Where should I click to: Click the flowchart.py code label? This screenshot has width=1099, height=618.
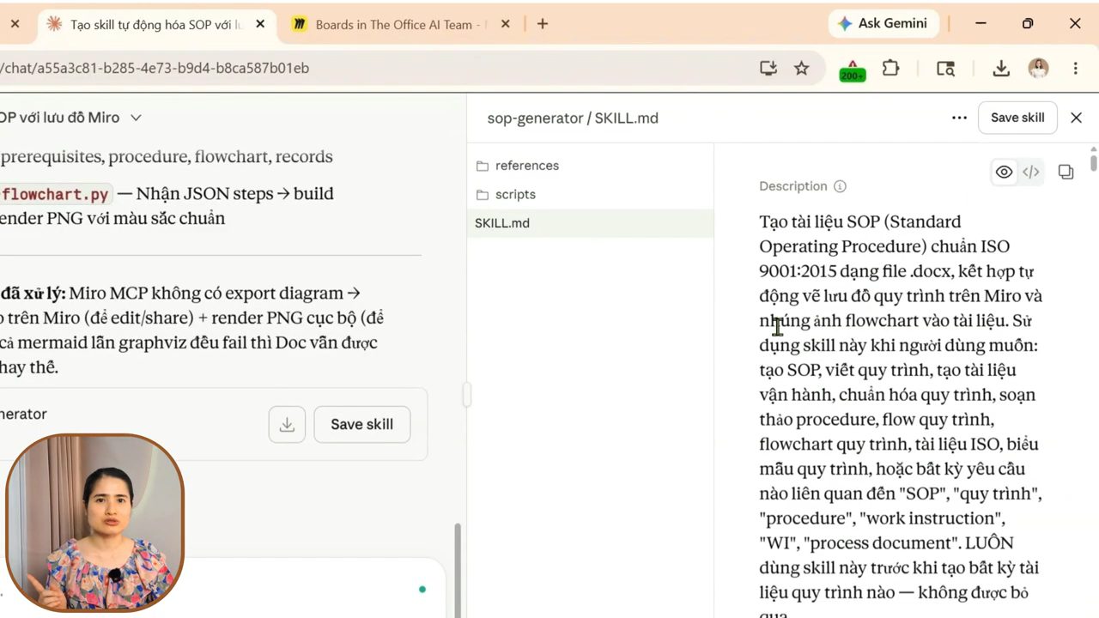pos(55,194)
